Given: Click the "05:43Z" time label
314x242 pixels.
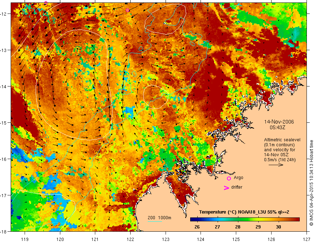Looking at the screenshot, I should [277, 127].
